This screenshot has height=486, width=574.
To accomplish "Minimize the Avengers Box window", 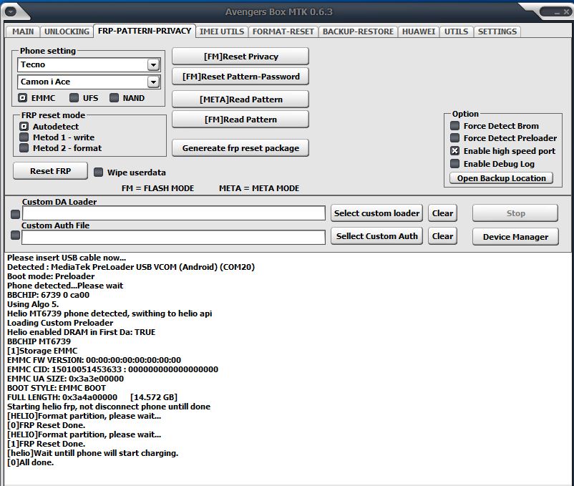I will [x=557, y=13].
